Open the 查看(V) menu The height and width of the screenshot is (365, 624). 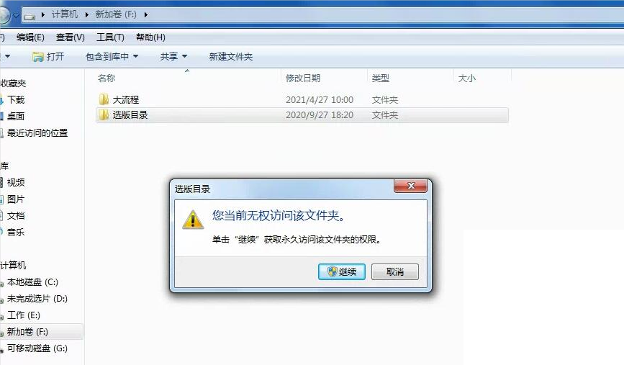(x=70, y=37)
